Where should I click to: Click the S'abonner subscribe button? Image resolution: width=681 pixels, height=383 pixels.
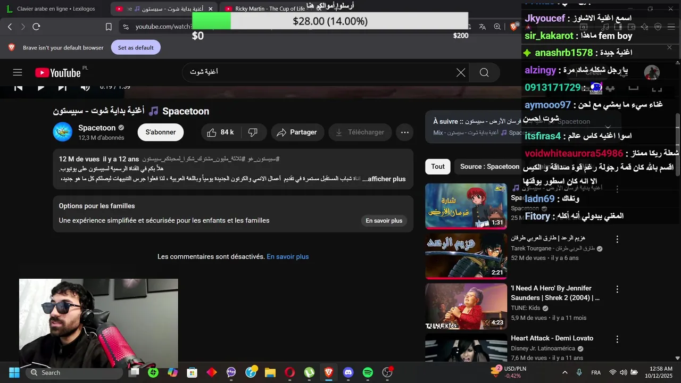[161, 132]
